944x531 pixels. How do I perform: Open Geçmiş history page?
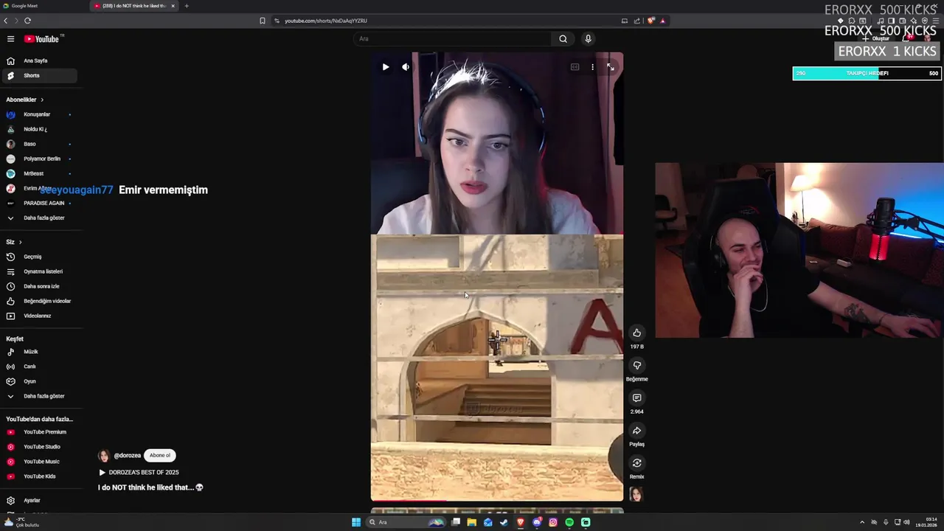click(x=38, y=257)
